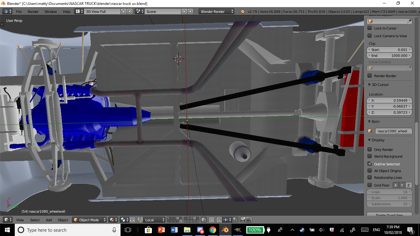Click the Clip End value field
420x236 pixels.
click(390, 56)
